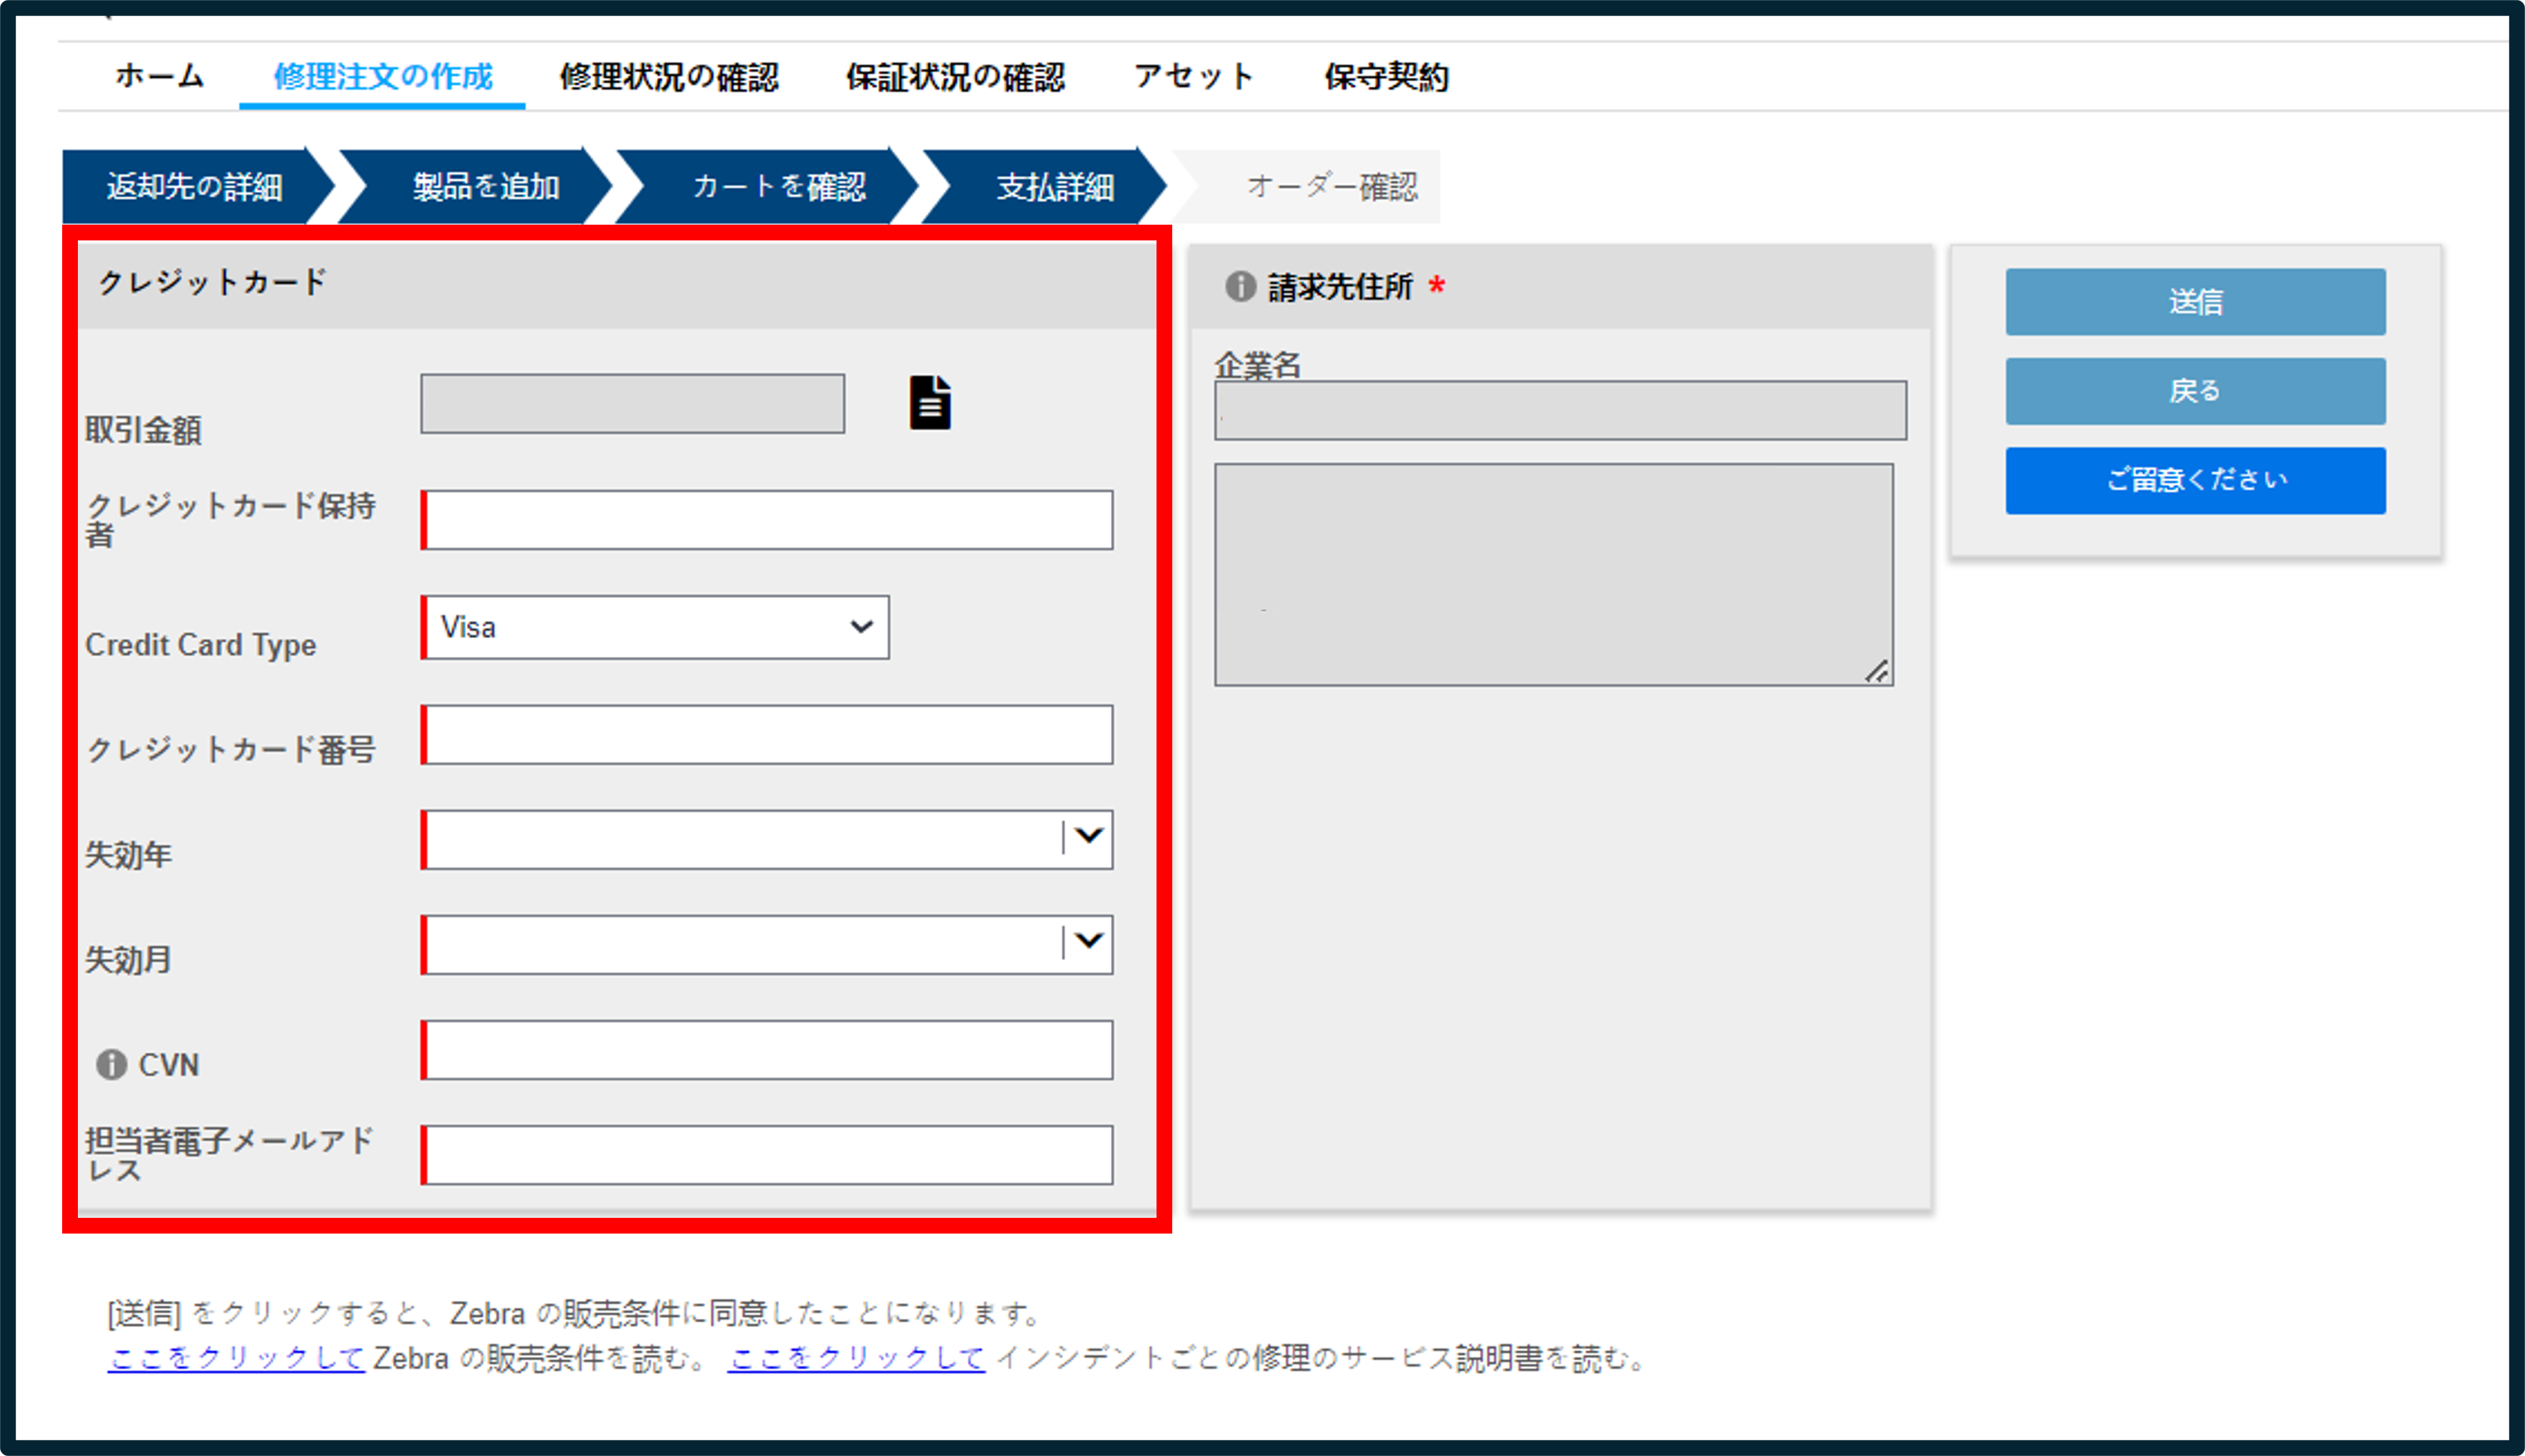The height and width of the screenshot is (1456, 2525).
Task: Click the 戻る back button
Action: point(2195,391)
